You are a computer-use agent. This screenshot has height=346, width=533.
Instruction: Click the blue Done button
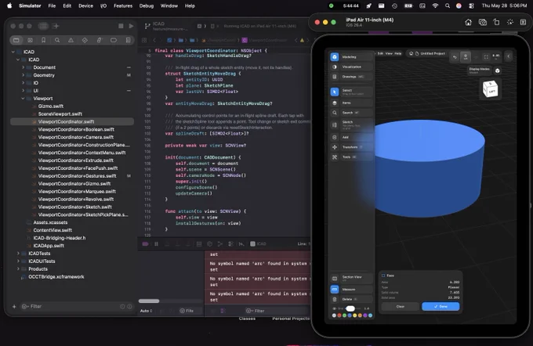[x=441, y=306]
